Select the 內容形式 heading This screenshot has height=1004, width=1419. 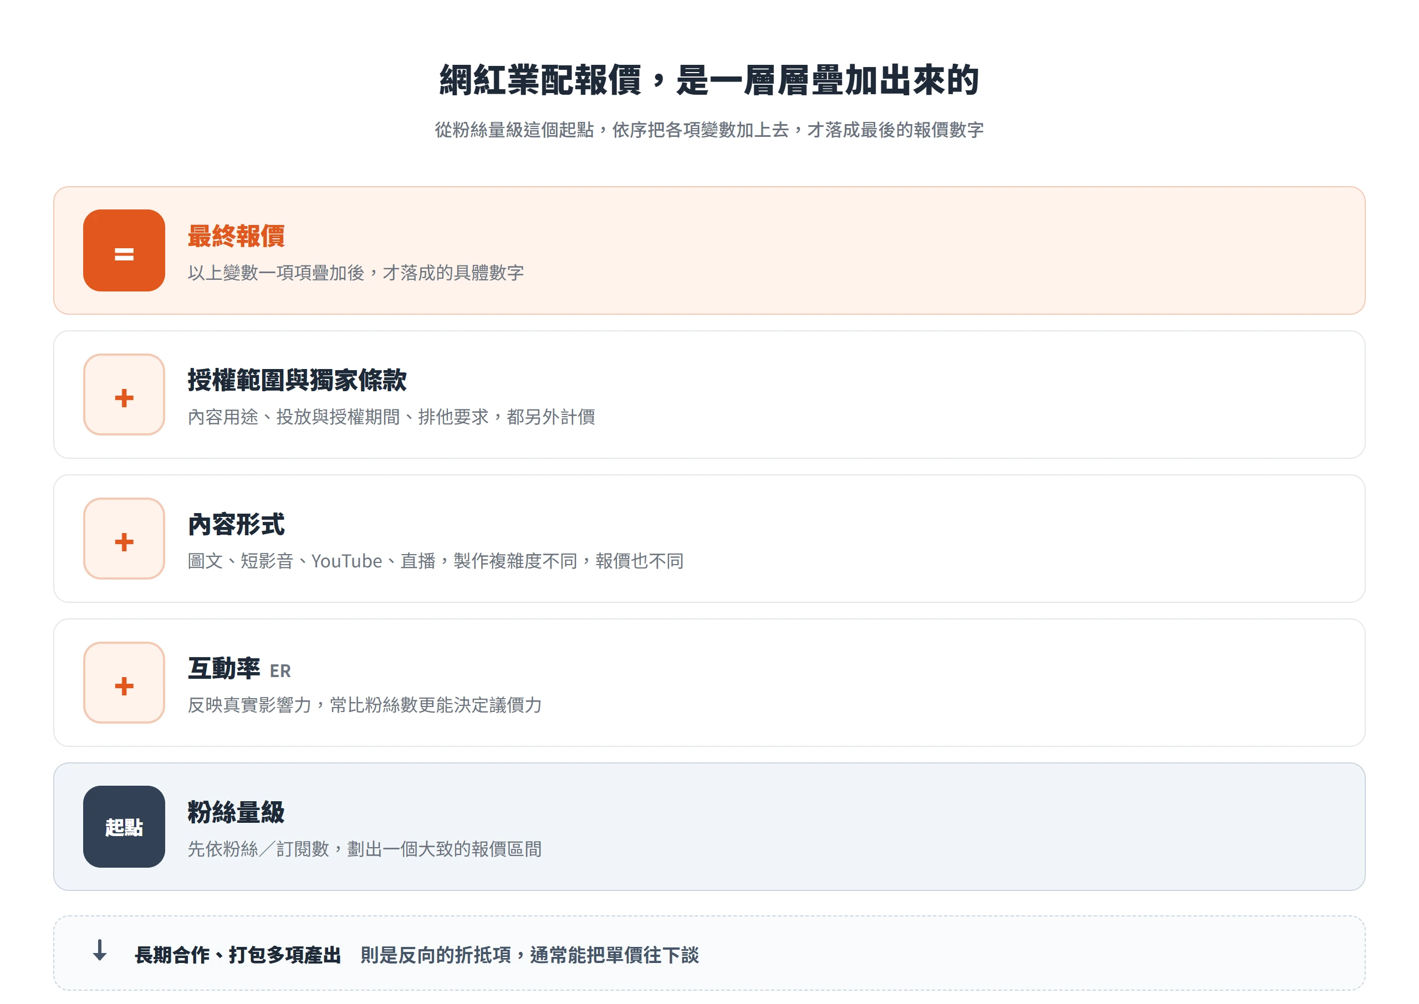coord(236,524)
